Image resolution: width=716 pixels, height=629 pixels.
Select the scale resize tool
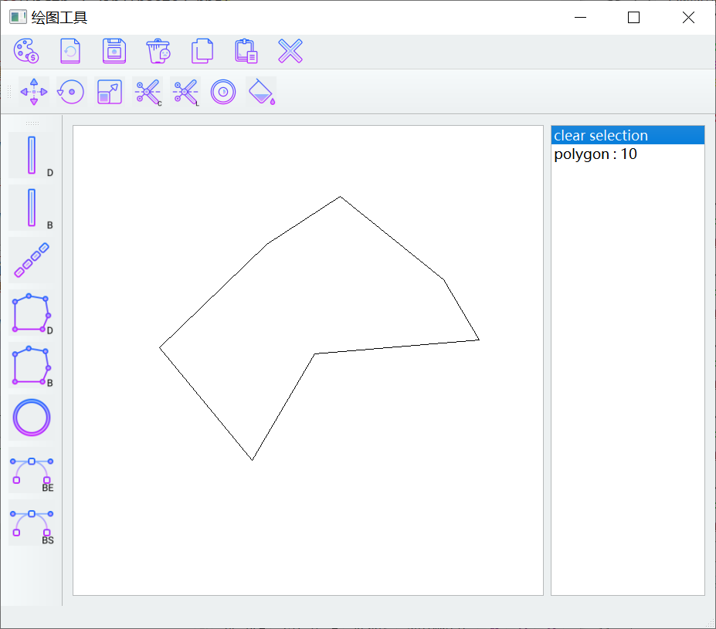point(110,92)
